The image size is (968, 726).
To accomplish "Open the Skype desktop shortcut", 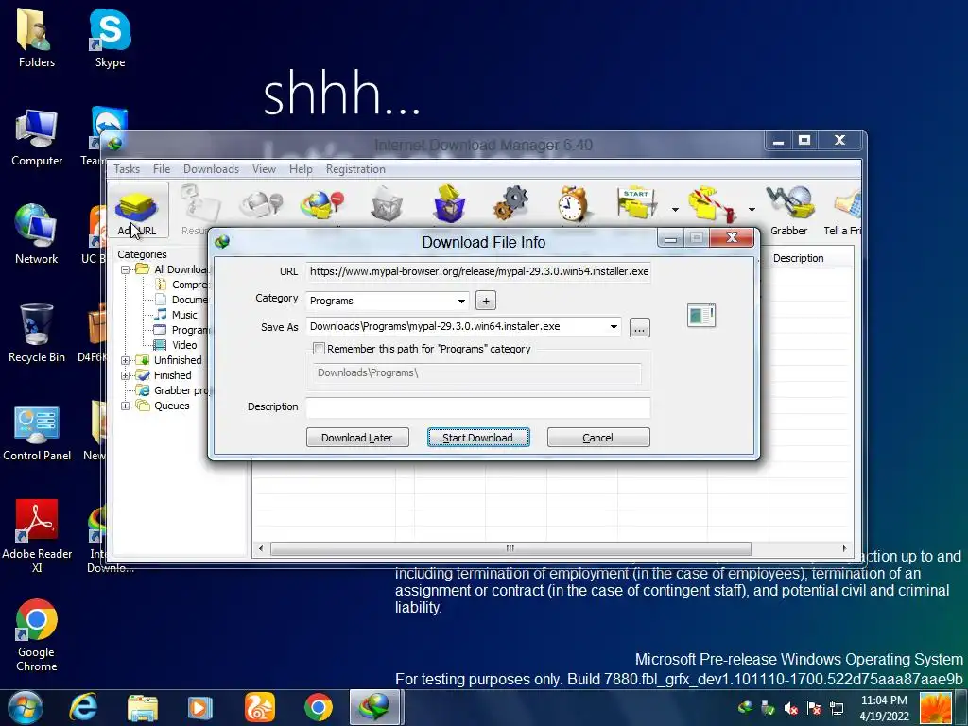I will (110, 38).
